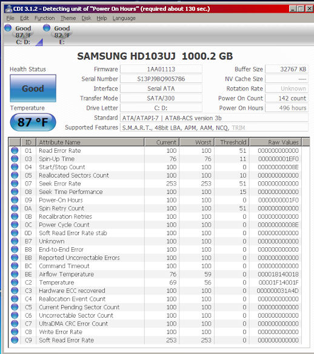
Task: Click status dot for Current Pending Sector Count
Action: coord(15,307)
